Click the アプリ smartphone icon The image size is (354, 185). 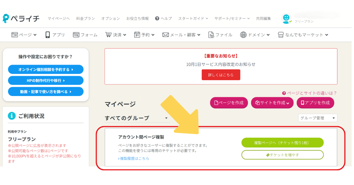(x=47, y=35)
